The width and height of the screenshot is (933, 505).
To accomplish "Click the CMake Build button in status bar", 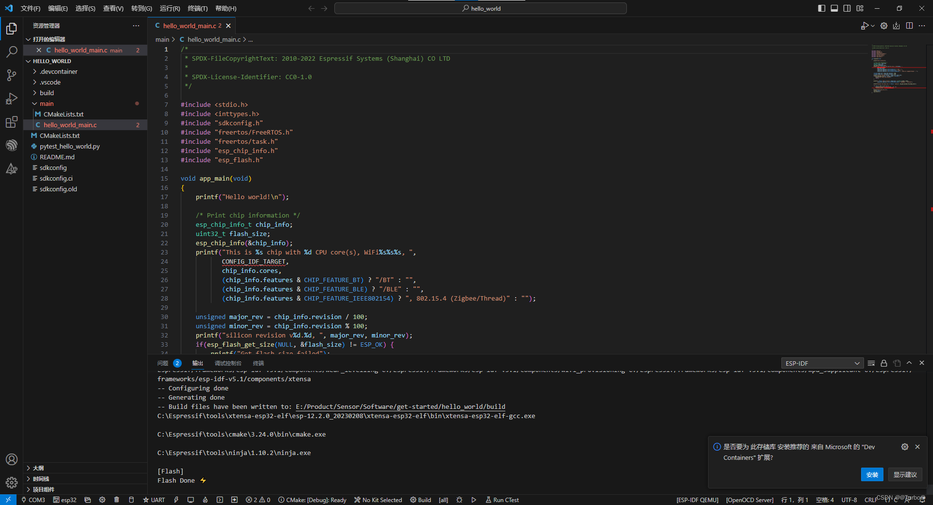I will 420,500.
